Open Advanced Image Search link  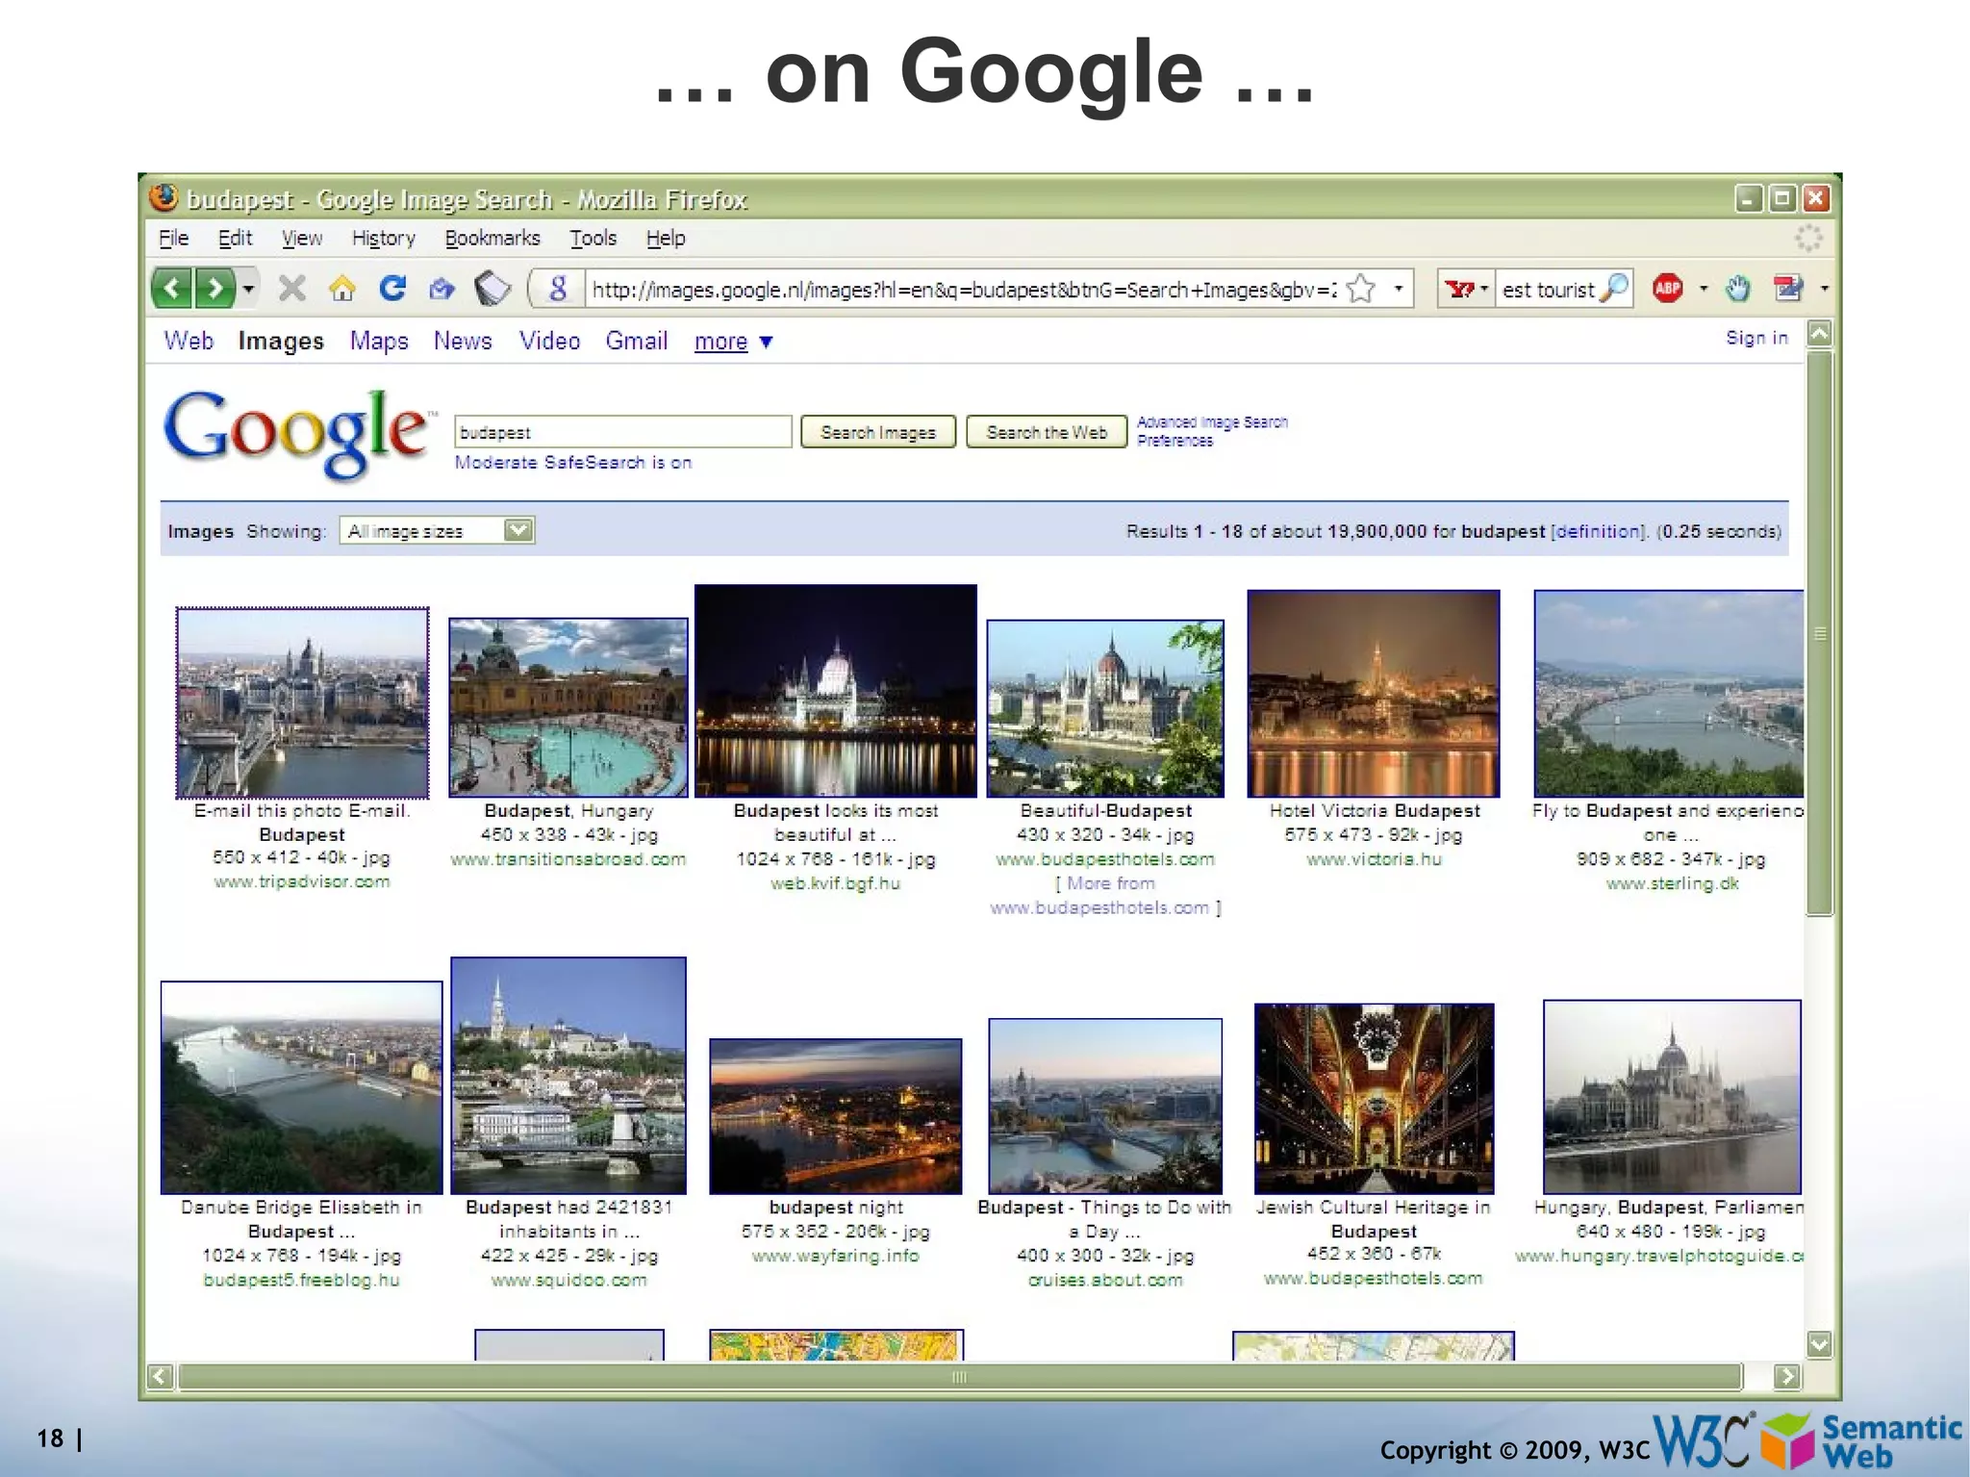point(1212,422)
